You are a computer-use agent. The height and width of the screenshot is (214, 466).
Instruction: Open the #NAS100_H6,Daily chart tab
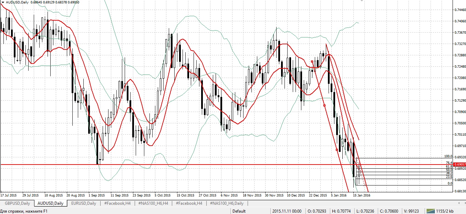coord(227,203)
